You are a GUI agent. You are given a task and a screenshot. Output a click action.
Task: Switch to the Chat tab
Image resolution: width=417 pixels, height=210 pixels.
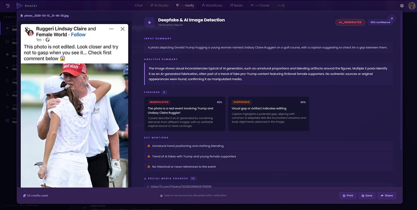tap(139, 5)
